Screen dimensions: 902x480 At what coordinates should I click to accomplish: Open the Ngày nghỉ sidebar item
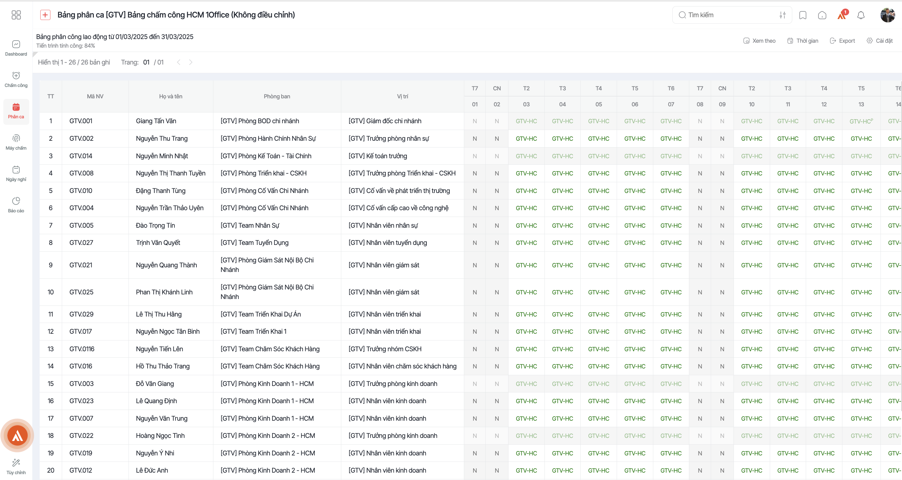pyautogui.click(x=16, y=174)
